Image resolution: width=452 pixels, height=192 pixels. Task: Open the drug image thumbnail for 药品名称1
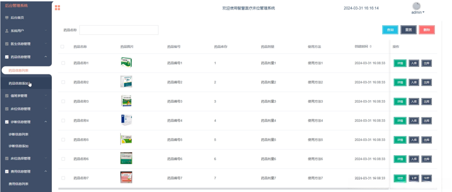(x=126, y=63)
